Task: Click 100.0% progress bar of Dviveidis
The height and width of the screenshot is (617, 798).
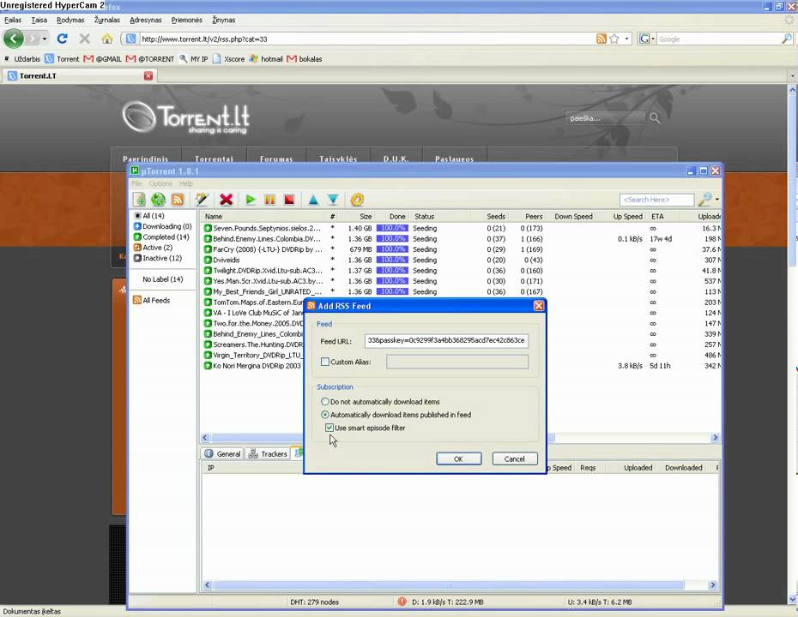Action: point(392,260)
